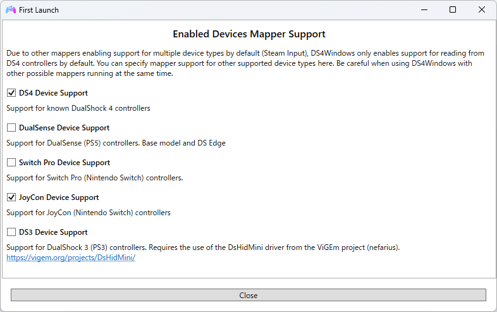Check the DS3 Device Support box

(x=11, y=232)
